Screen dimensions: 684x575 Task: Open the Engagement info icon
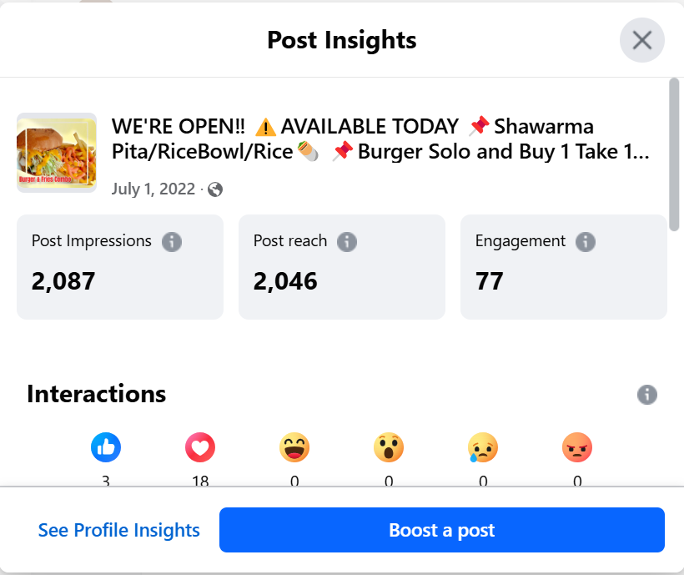tap(586, 242)
